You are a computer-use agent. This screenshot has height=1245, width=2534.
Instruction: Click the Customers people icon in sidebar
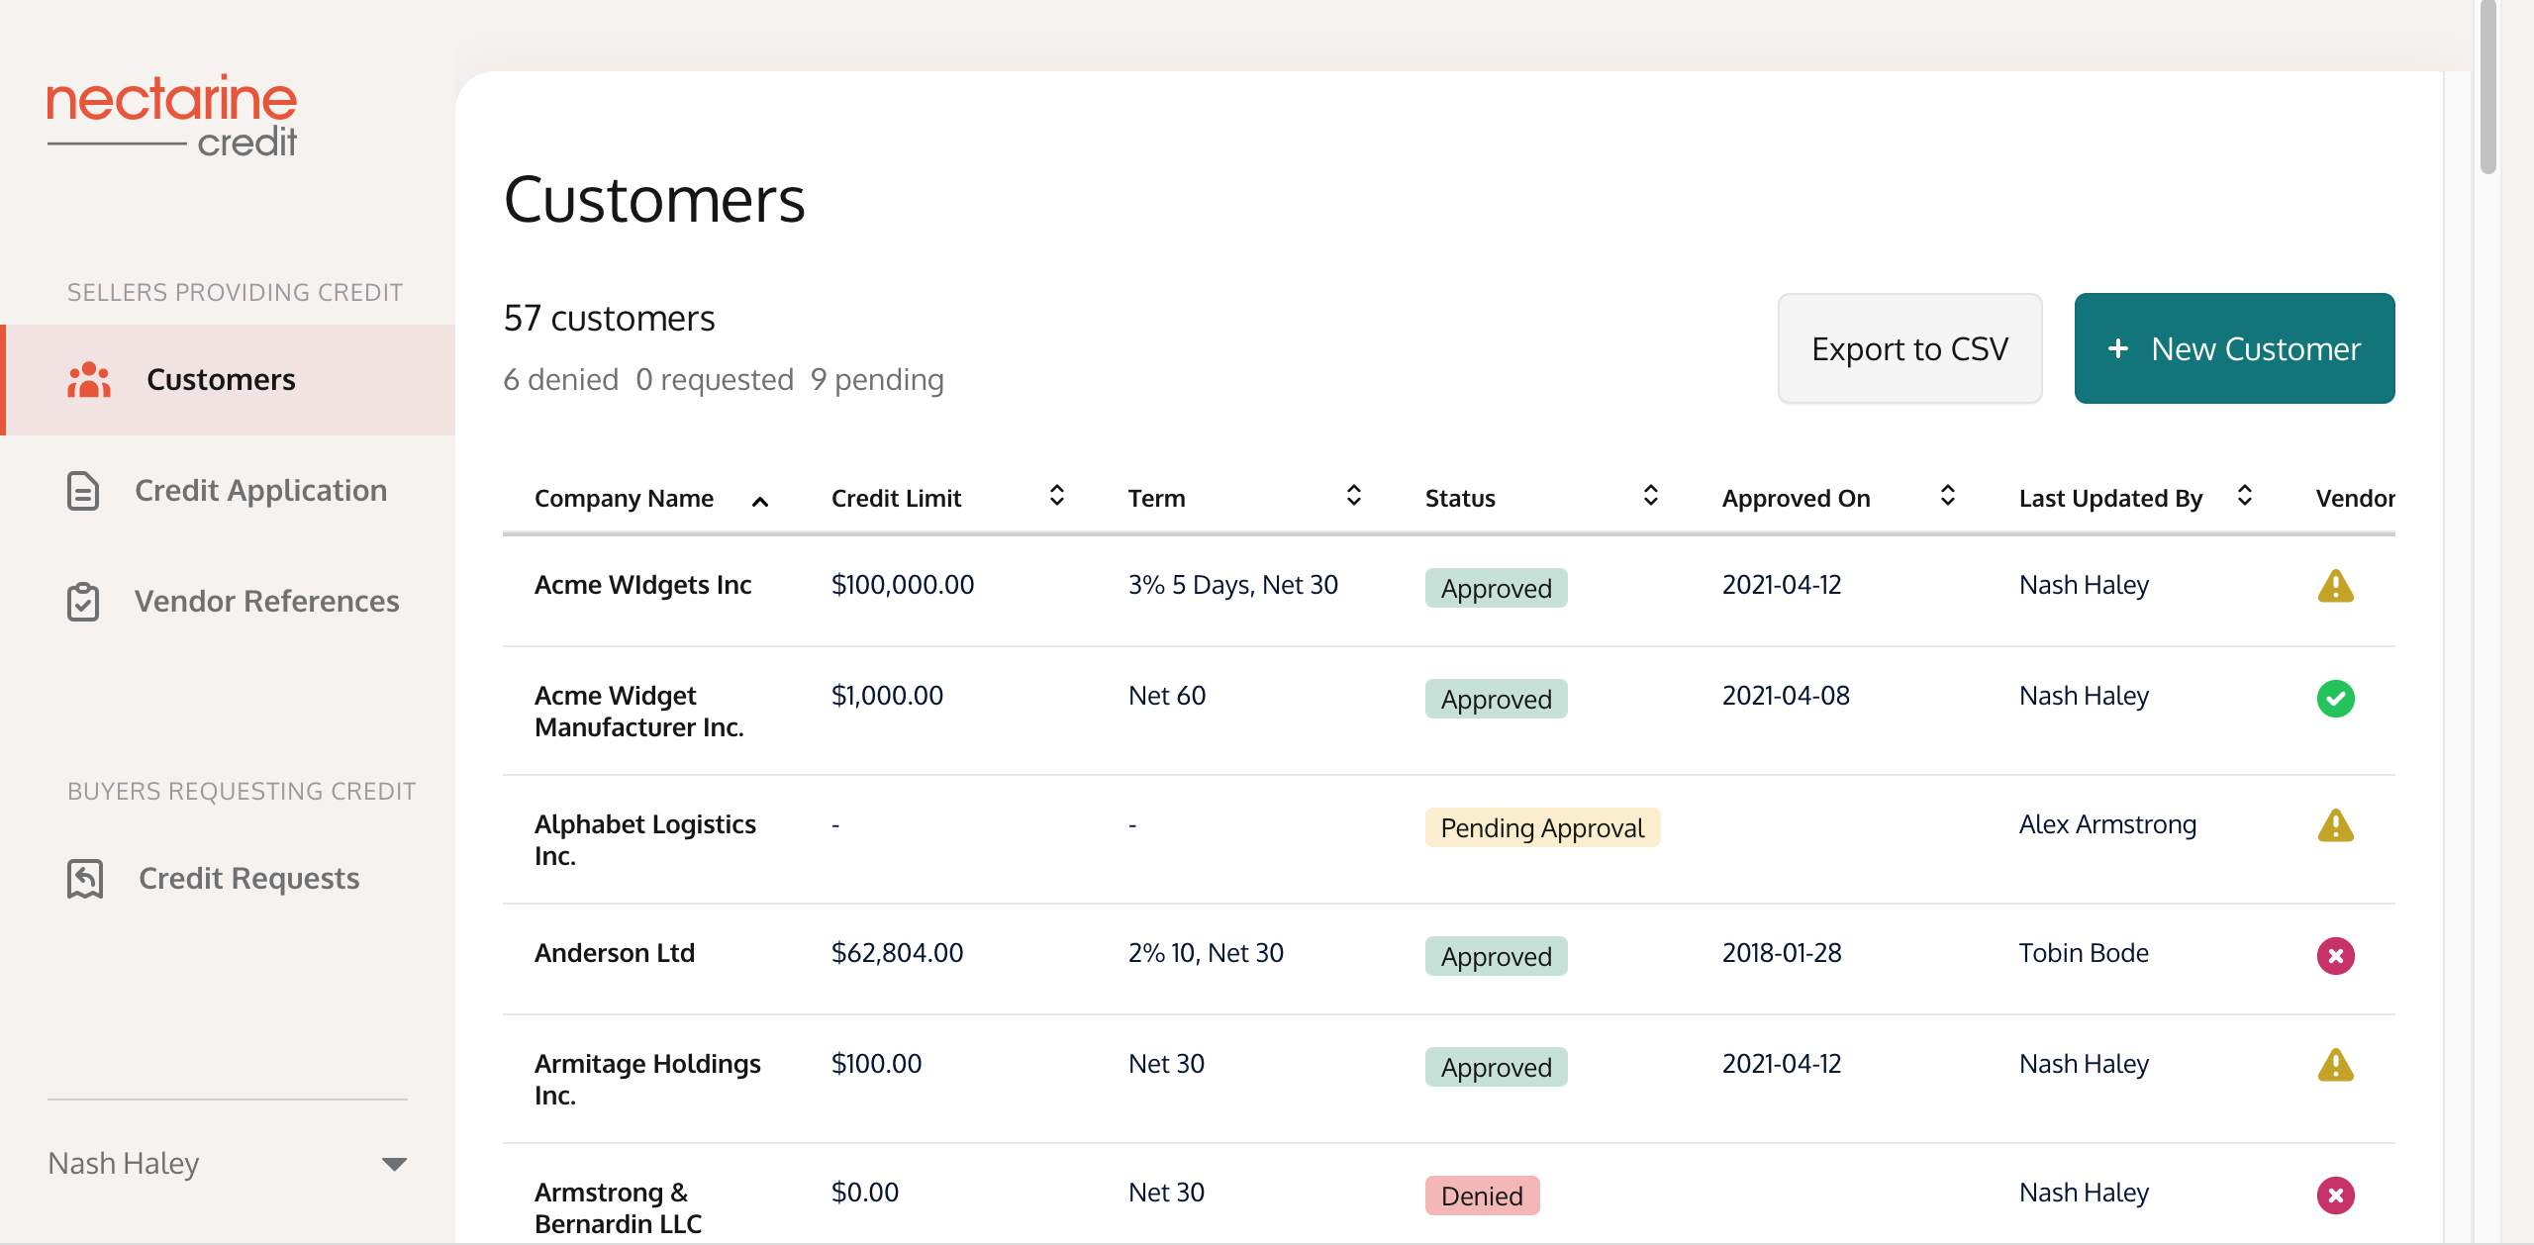88,380
